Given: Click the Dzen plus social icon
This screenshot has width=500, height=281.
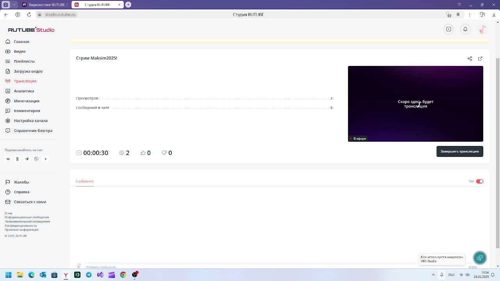Looking at the screenshot, I should 46,159.
